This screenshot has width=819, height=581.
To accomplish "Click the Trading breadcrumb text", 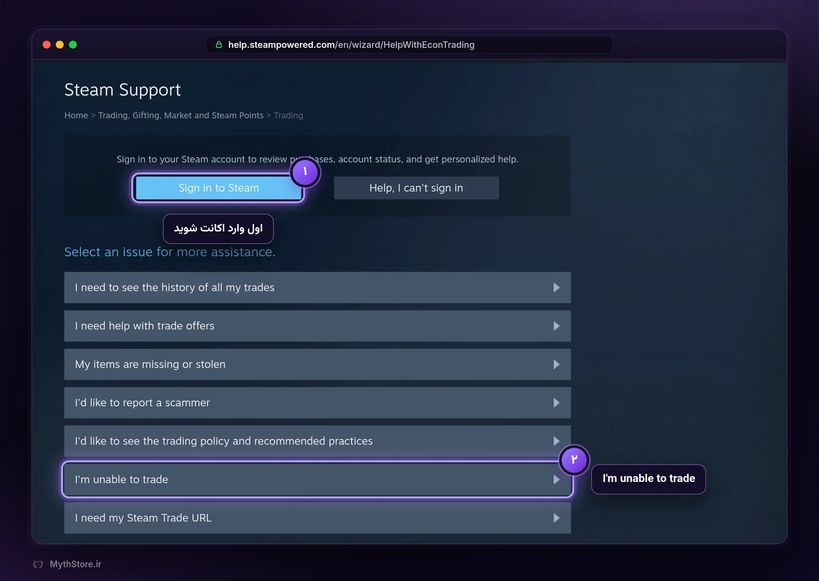I will 288,115.
